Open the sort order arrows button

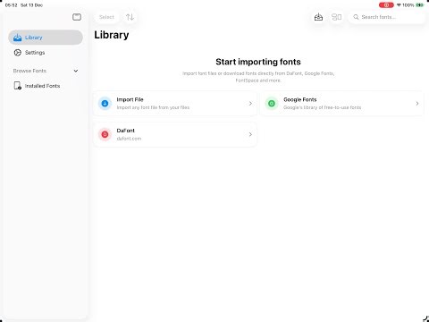click(130, 17)
